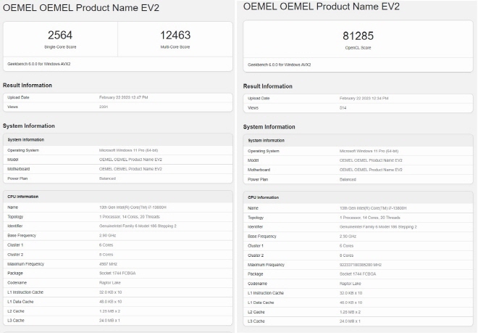This screenshot has width=478, height=333.
Task: Click the page title above the OpenCL Score
Action: pyautogui.click(x=322, y=7)
